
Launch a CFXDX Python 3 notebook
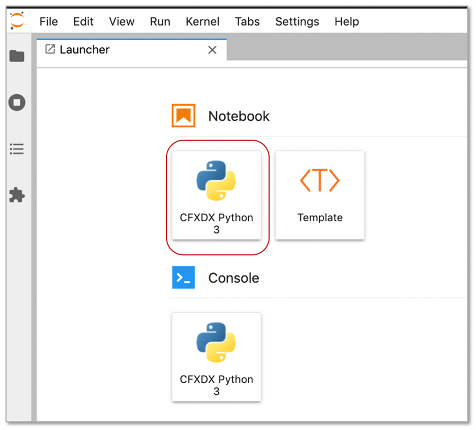pos(216,195)
